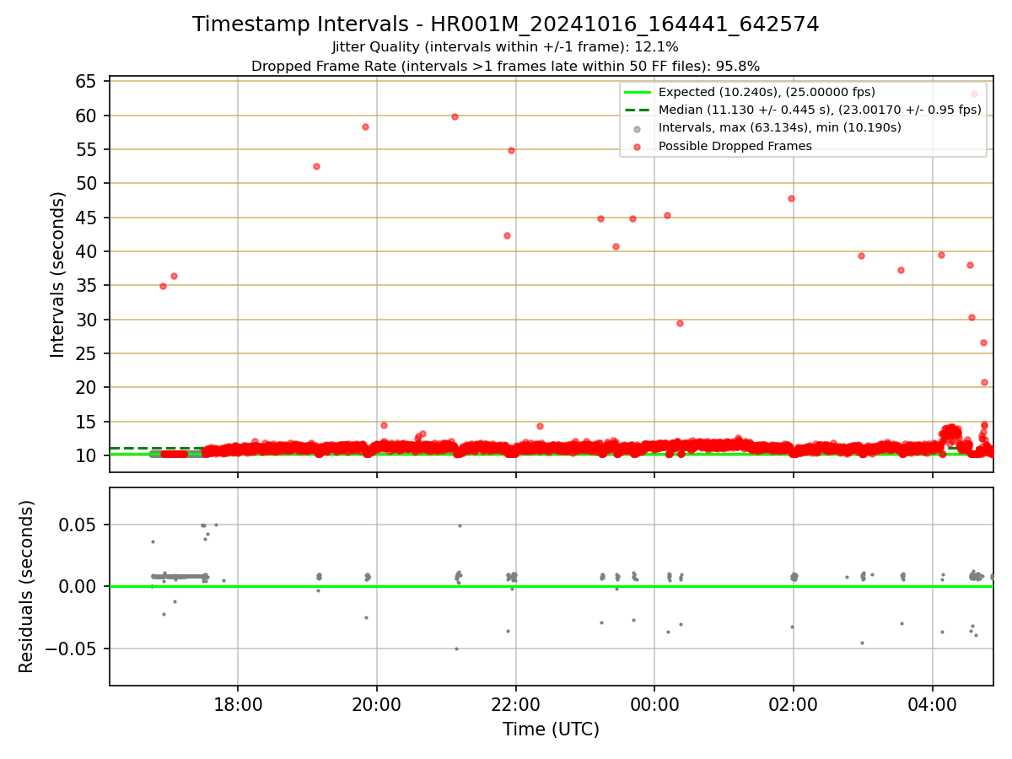Image resolution: width=1012 pixels, height=759 pixels.
Task: Select the Jitter Quality 12.1% subtitle line
Action: (x=505, y=47)
